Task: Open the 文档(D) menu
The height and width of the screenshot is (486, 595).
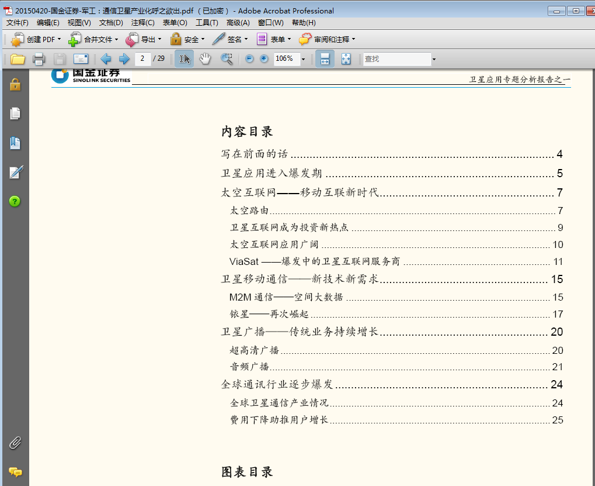Action: [111, 23]
